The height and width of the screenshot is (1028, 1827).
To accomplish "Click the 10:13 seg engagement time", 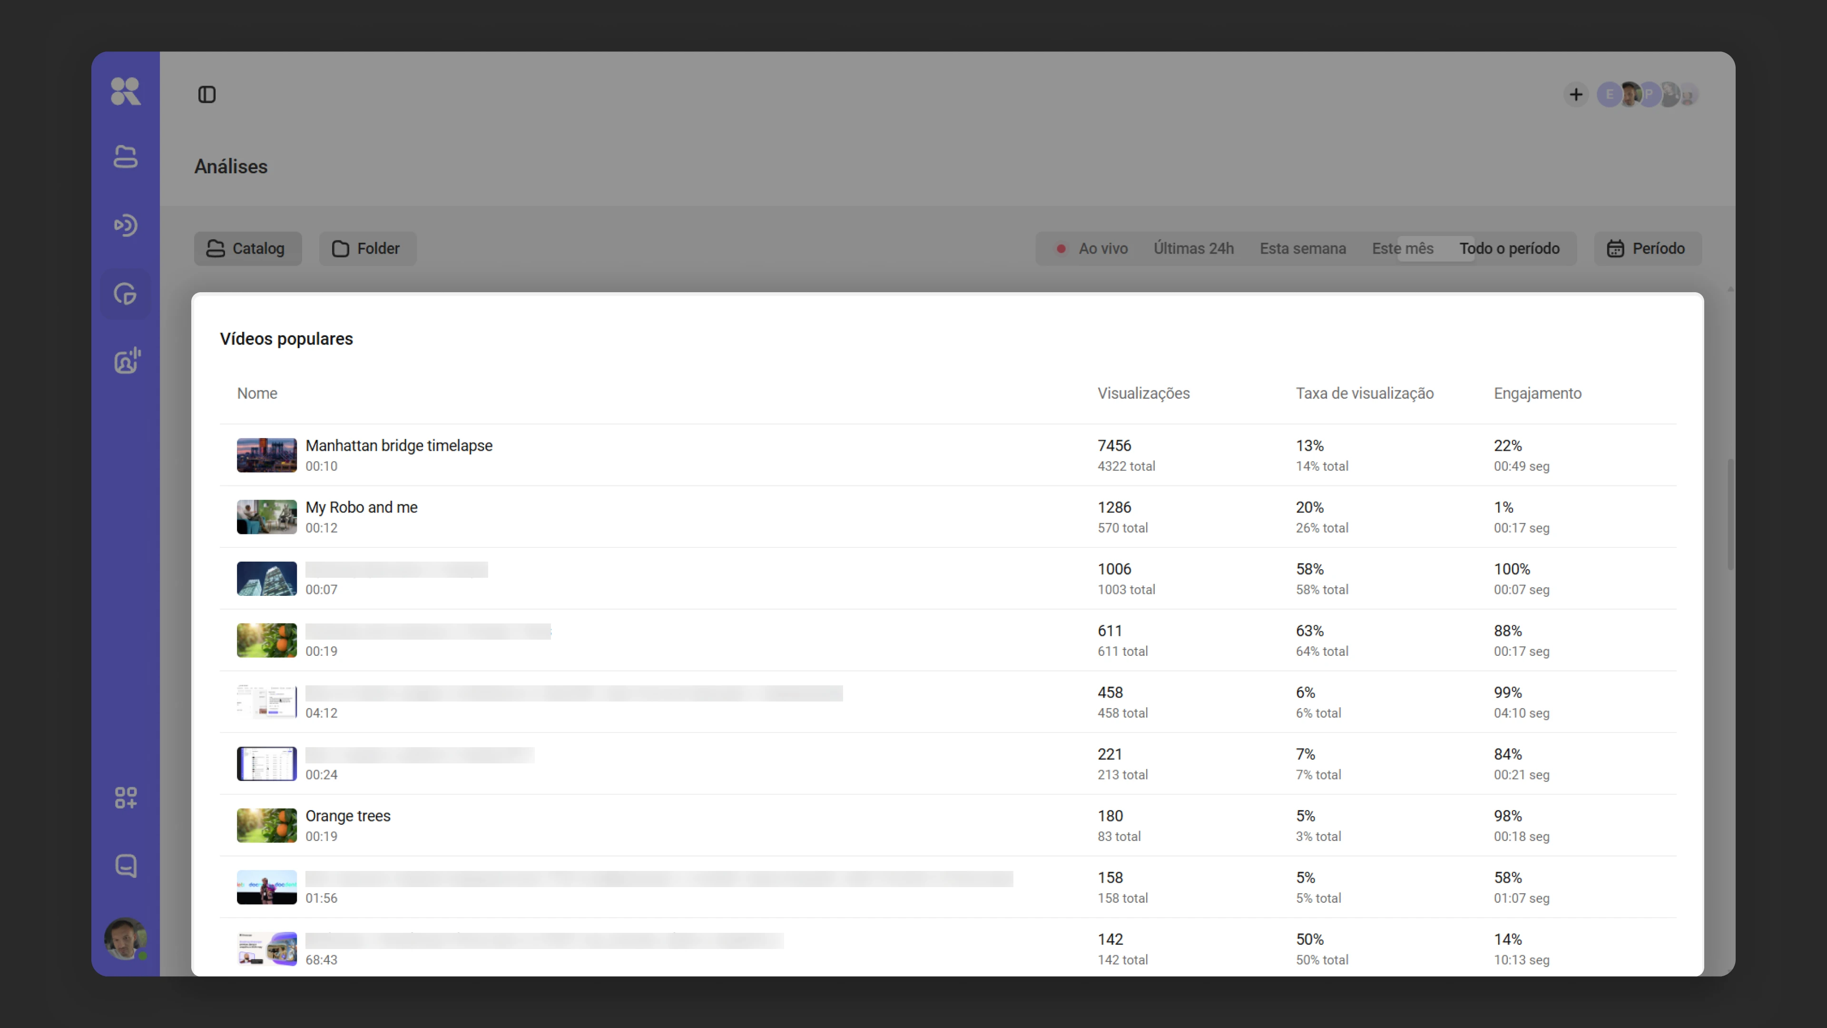I will [x=1522, y=960].
